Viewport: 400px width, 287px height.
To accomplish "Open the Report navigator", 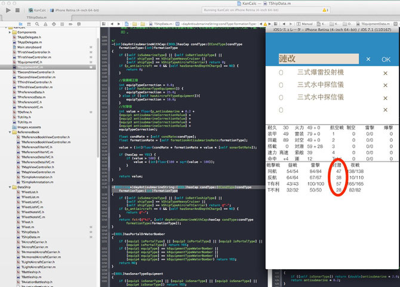I will click(x=79, y=24).
